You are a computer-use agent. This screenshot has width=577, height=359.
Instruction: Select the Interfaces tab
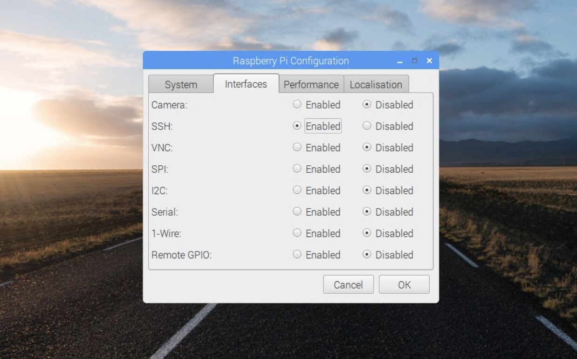point(246,84)
